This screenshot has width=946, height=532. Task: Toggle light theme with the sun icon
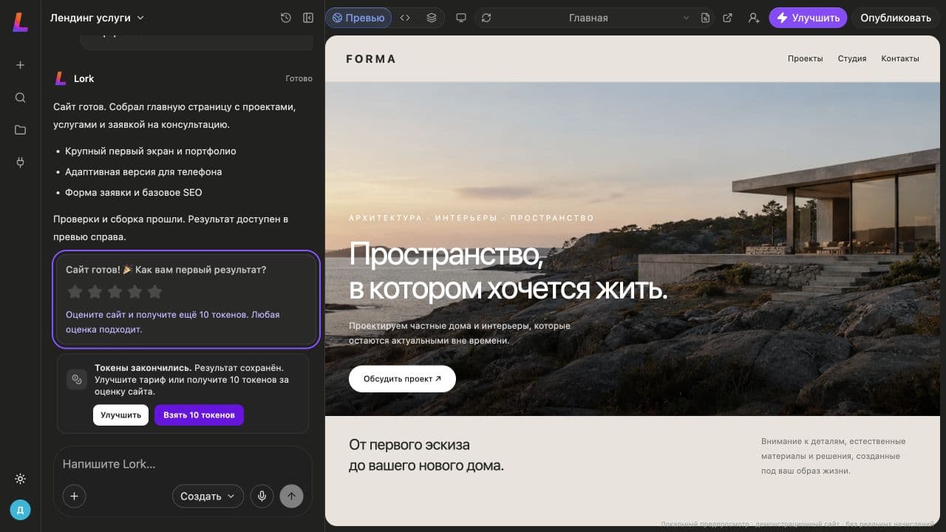coord(20,479)
